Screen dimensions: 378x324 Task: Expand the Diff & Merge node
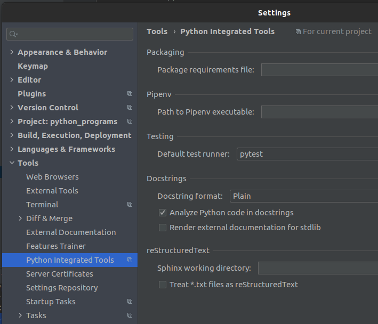(x=20, y=218)
